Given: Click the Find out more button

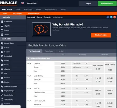Looking at the screenshot, I should pyautogui.click(x=101, y=35).
